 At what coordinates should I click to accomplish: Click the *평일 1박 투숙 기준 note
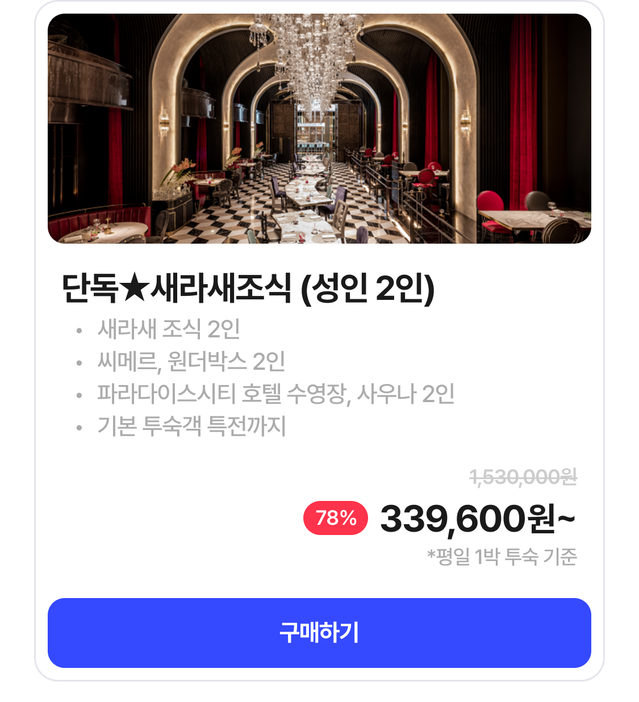[x=502, y=557]
